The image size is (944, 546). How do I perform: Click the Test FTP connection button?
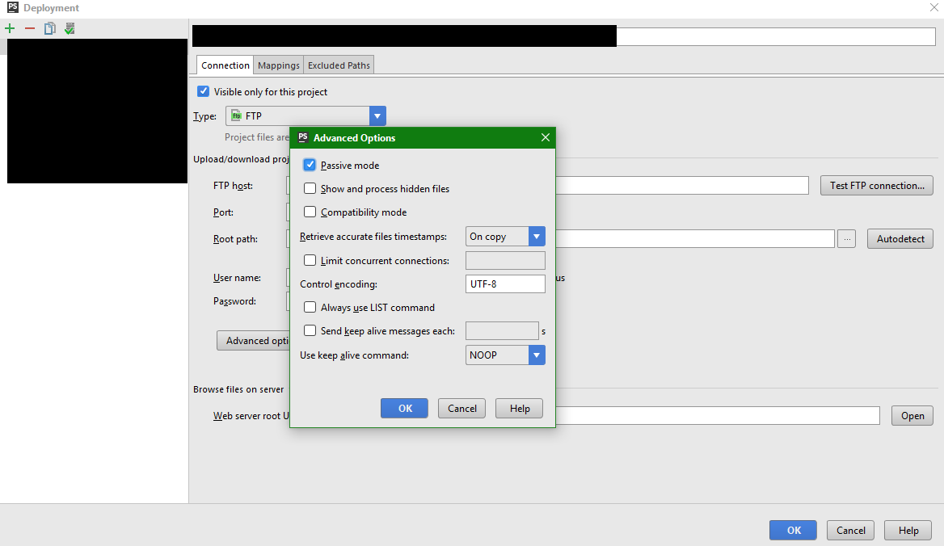tap(876, 186)
